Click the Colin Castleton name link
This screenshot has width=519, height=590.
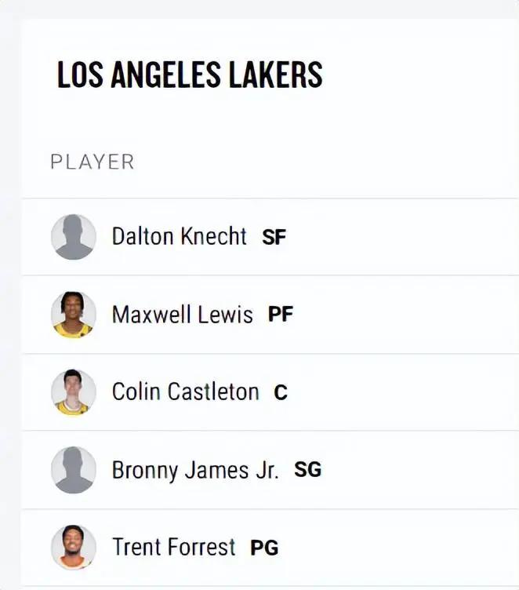pyautogui.click(x=185, y=392)
